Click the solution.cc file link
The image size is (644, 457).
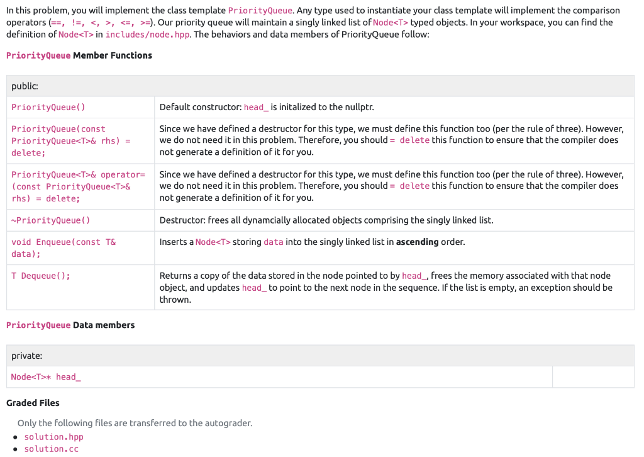pos(52,448)
